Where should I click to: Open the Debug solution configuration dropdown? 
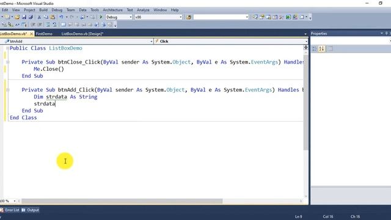coord(130,17)
